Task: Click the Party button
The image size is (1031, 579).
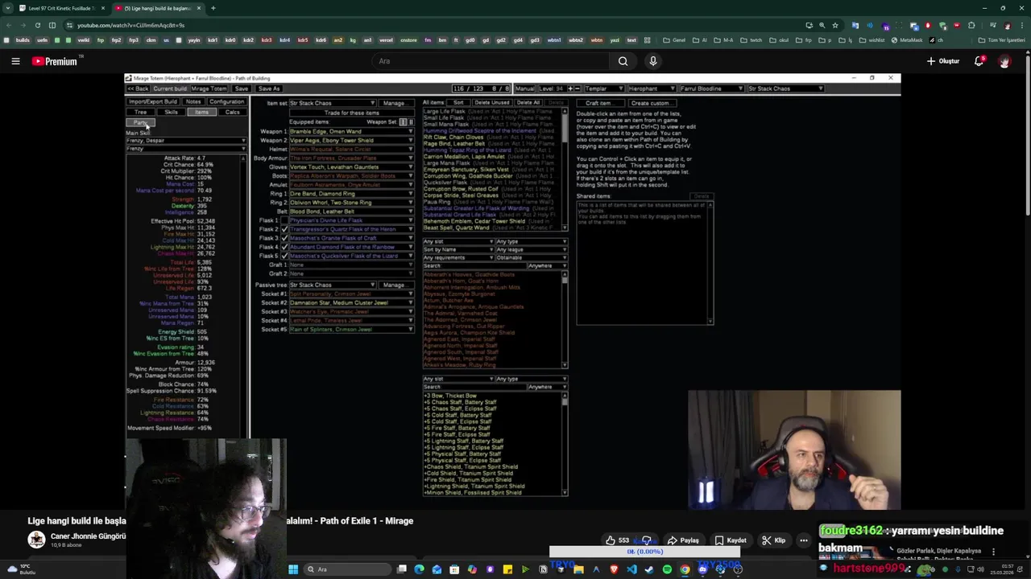Action: 141,122
